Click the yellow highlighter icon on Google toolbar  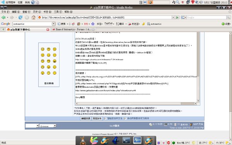143,24
